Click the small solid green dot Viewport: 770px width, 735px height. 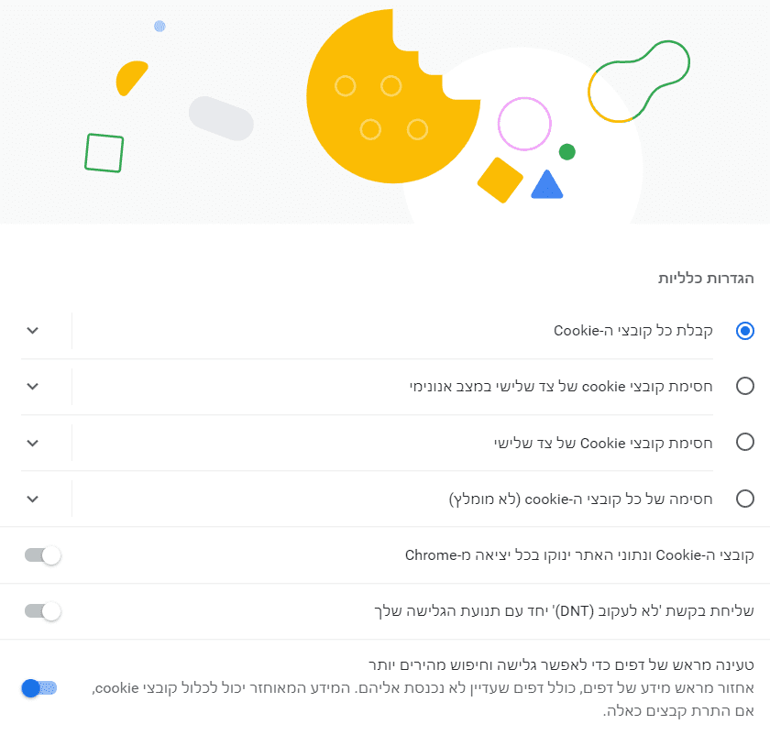pyautogui.click(x=566, y=151)
